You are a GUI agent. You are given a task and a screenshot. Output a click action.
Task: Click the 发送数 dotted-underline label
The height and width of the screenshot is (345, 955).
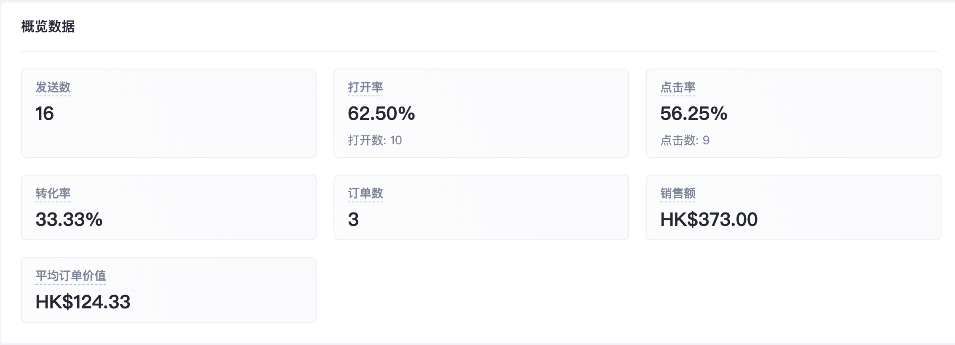click(x=53, y=88)
